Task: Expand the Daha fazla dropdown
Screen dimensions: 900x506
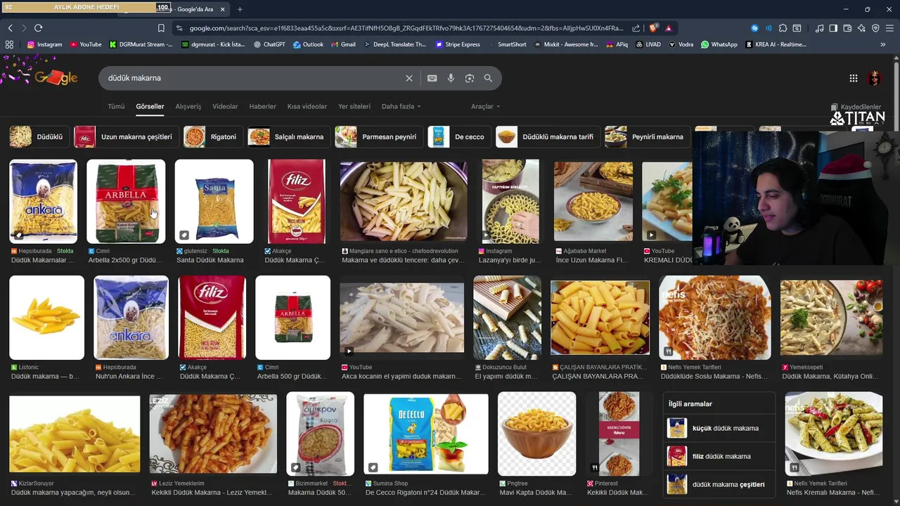Action: (x=401, y=107)
